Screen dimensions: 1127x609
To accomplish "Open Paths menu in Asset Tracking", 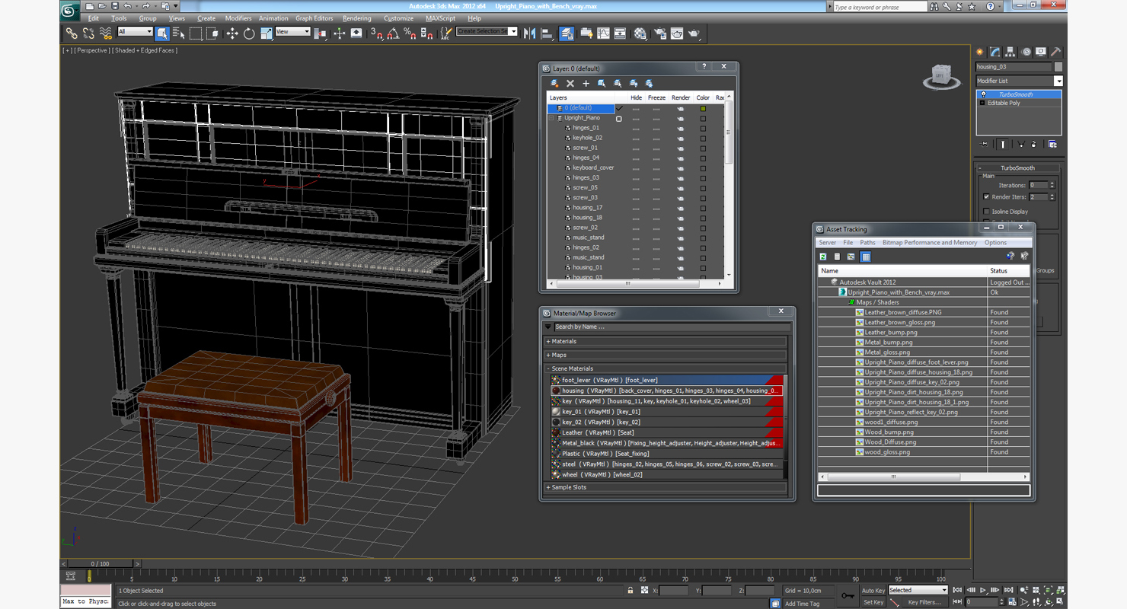I will click(x=867, y=243).
